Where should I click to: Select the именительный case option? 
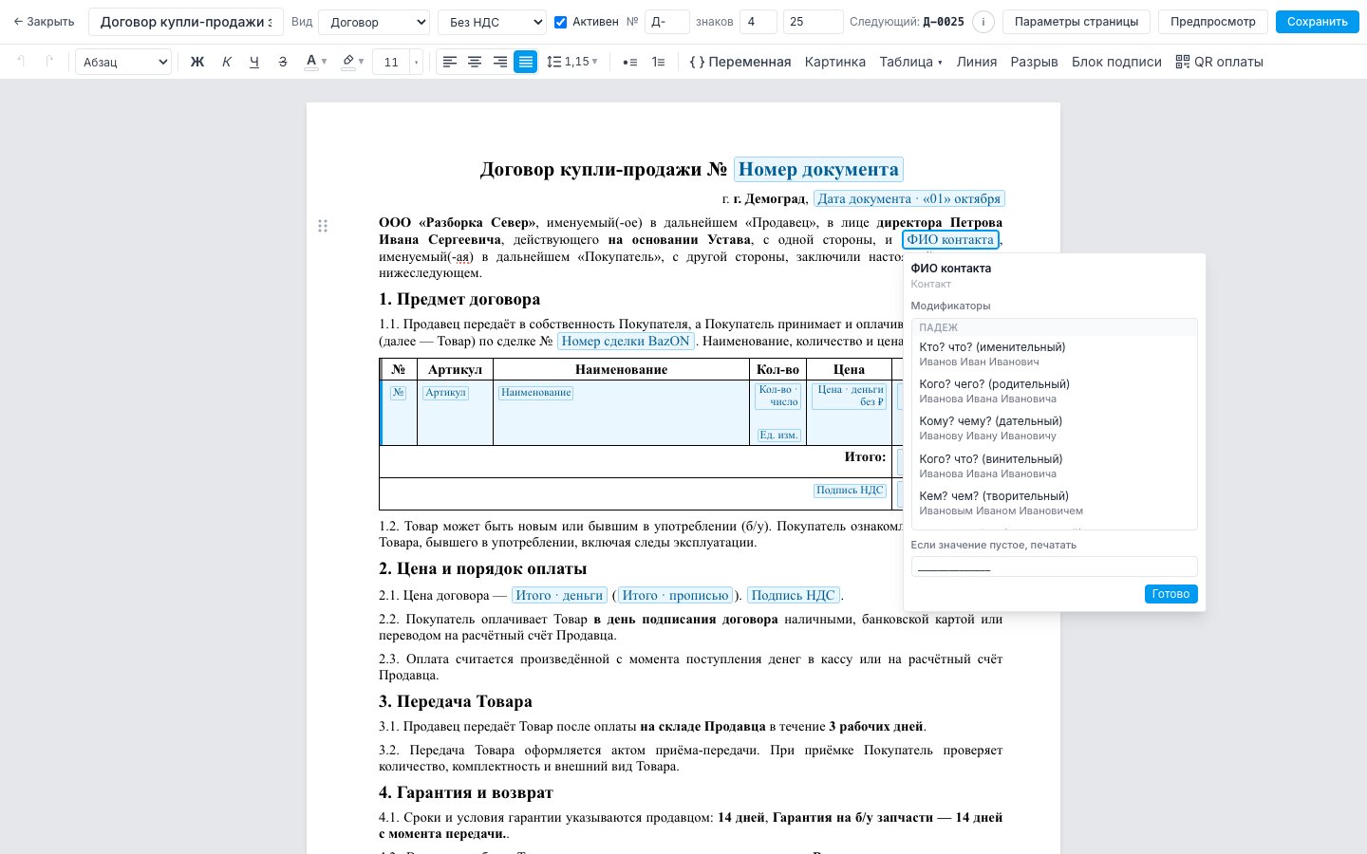tap(1054, 354)
